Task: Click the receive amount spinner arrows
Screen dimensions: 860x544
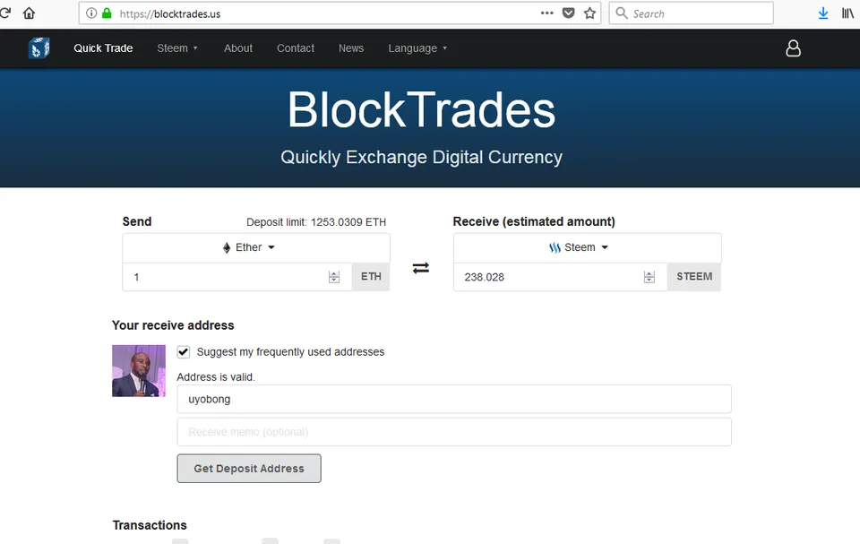Action: coord(649,277)
